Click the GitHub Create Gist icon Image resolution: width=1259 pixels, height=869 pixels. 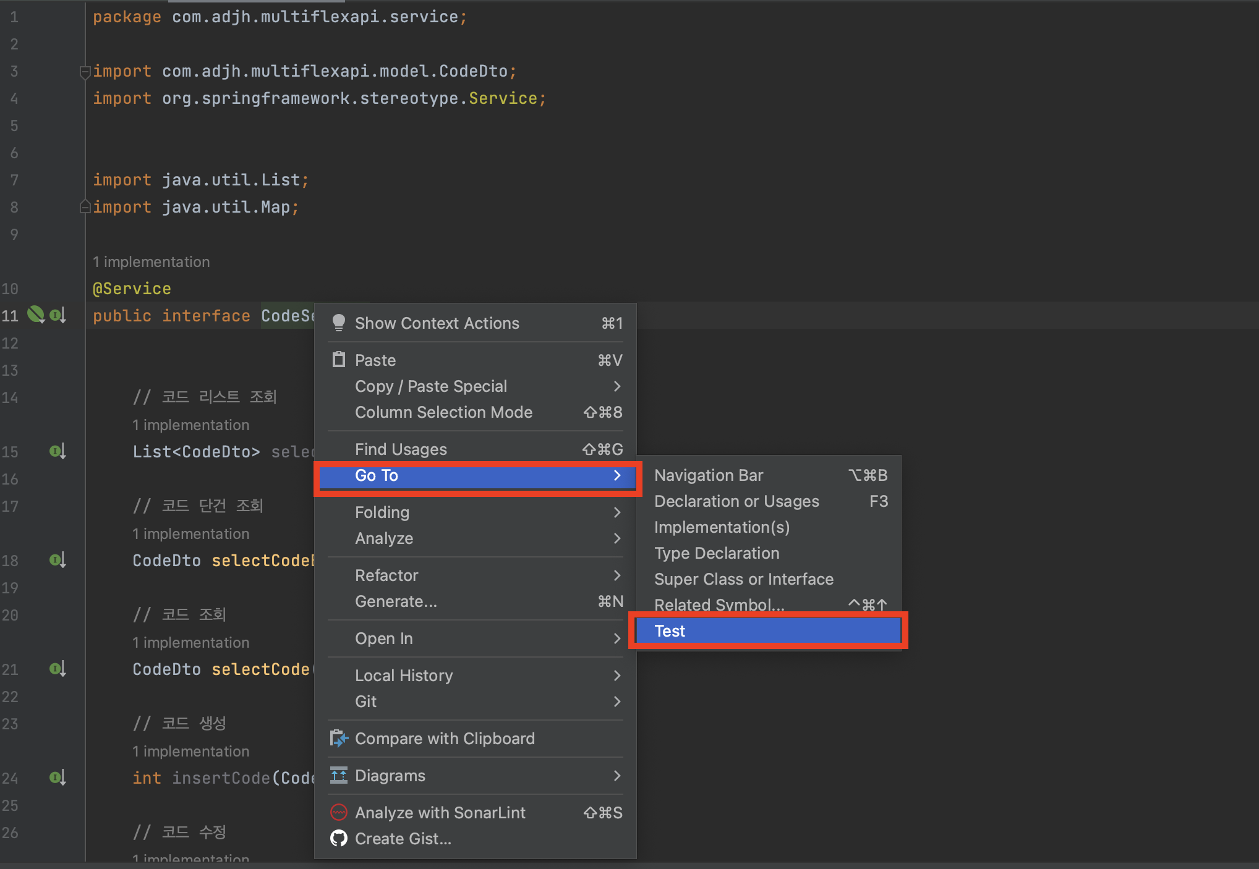339,838
